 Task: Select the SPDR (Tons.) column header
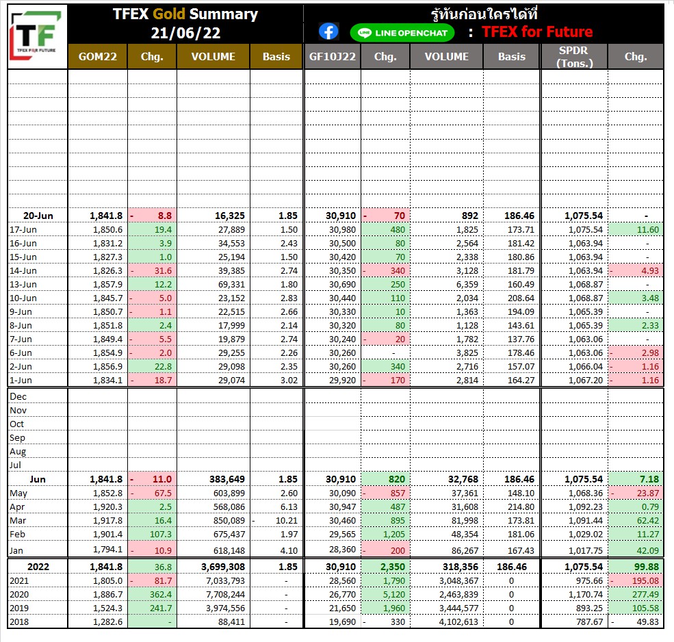pos(574,56)
